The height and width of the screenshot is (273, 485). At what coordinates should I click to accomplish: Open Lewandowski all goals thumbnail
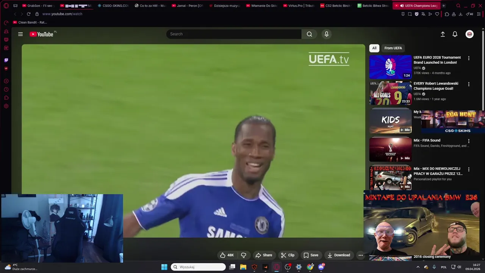(390, 93)
